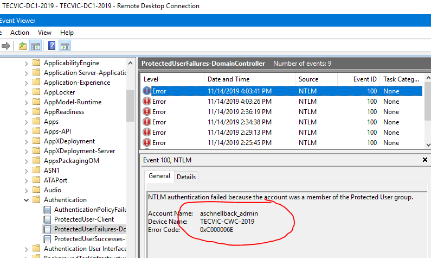The image size is (431, 258).
Task: Click event list scroll down arrow
Action: [428, 145]
